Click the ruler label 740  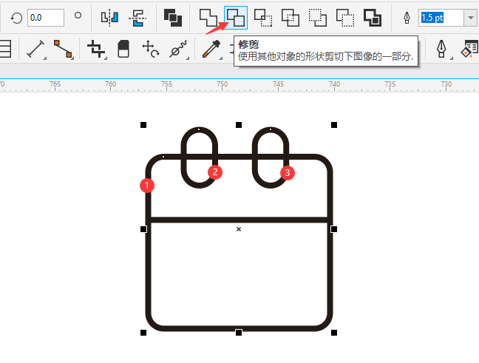[334, 84]
